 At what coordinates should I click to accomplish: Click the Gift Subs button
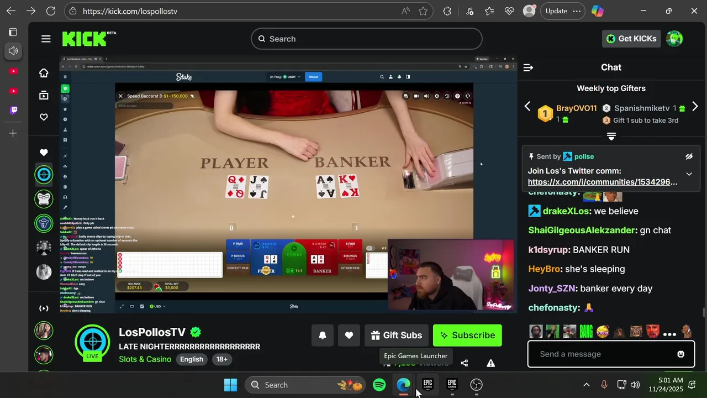coord(397,336)
